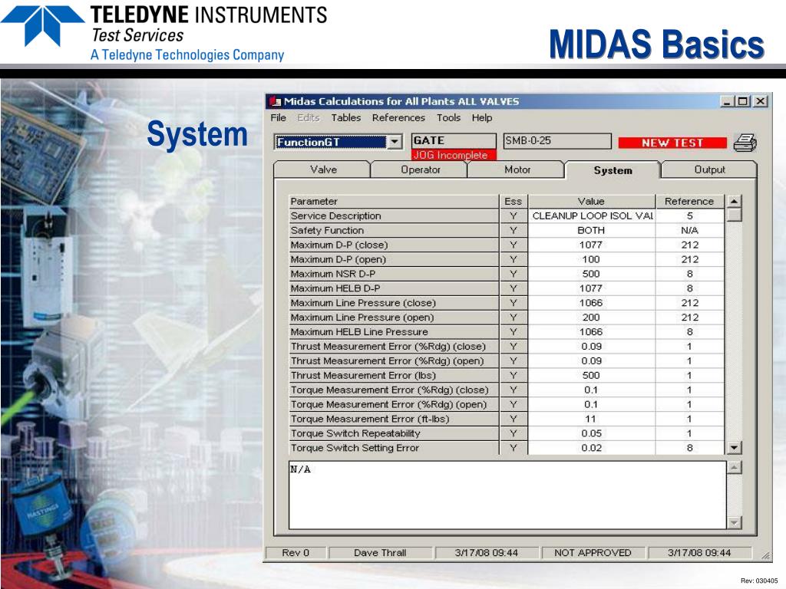This screenshot has height=589, width=786.
Task: Click the Parameter column header
Action: pyautogui.click(x=394, y=202)
